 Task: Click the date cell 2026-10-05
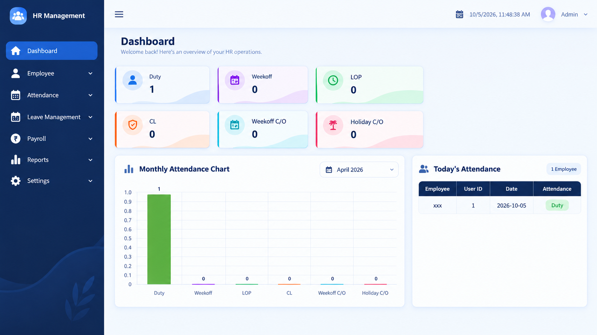pyautogui.click(x=511, y=206)
